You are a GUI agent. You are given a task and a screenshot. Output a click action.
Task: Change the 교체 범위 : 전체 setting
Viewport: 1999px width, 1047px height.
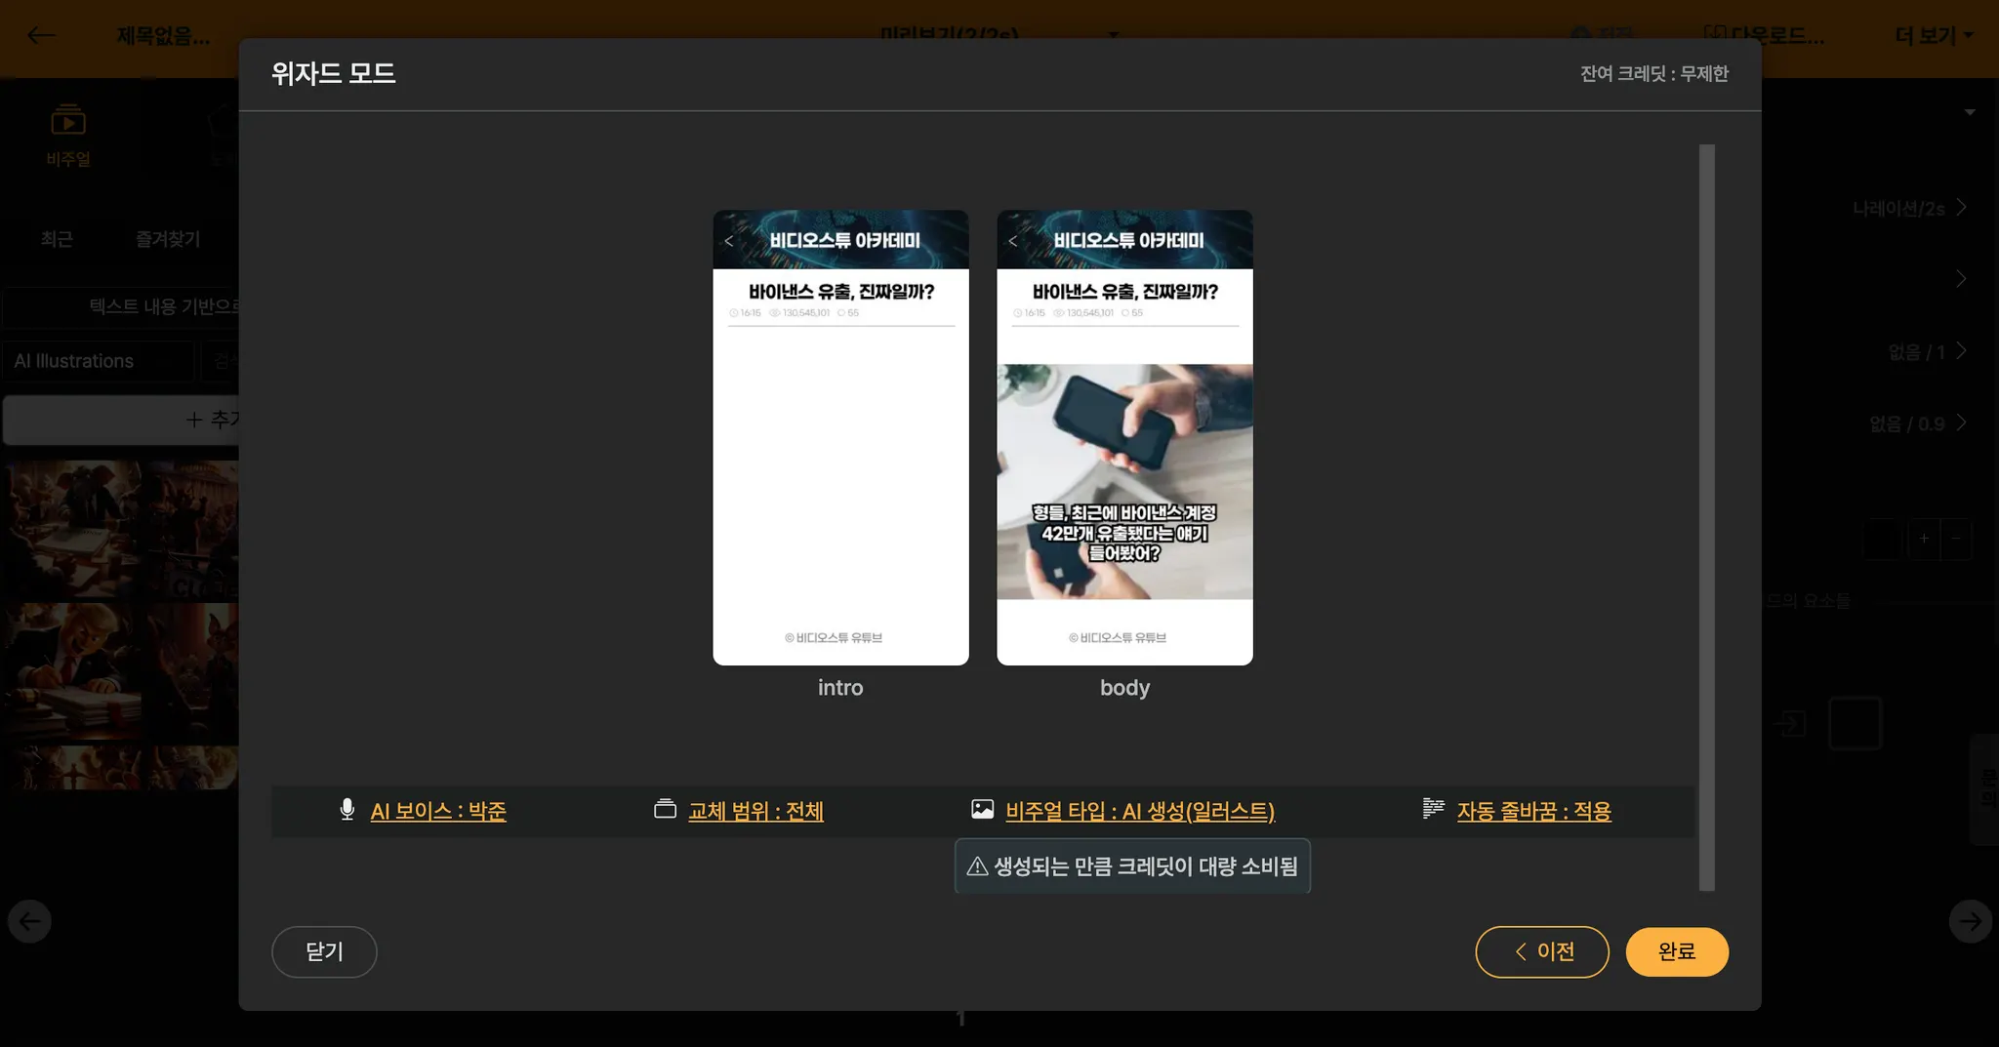coord(755,812)
